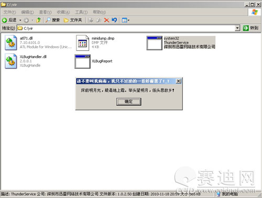This screenshot has width=262, height=198.
Task: Click the dialog message poem text
Action: coord(127,90)
